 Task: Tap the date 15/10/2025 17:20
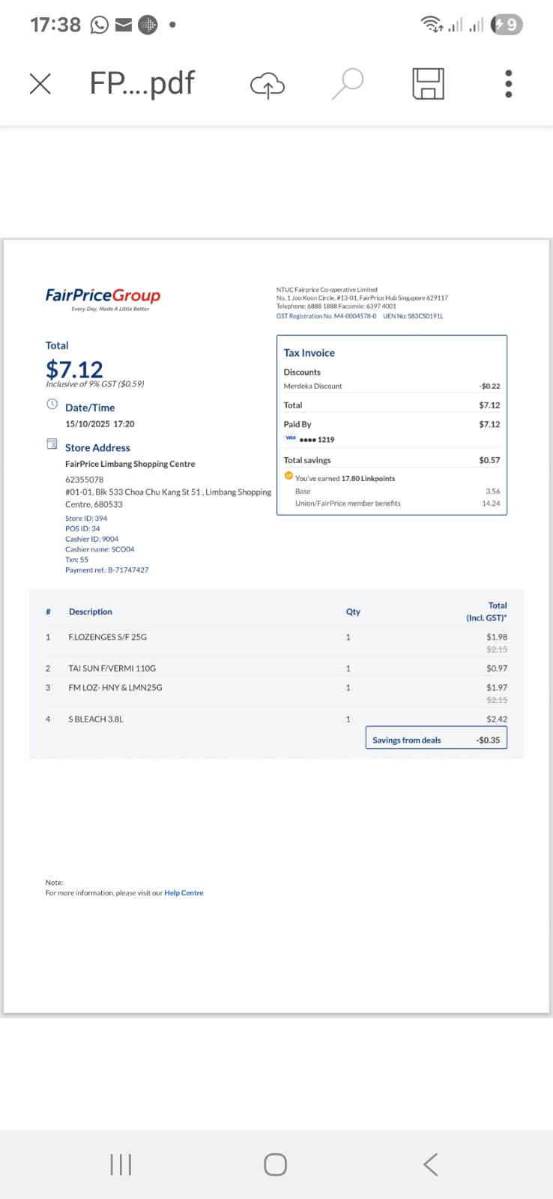(100, 424)
